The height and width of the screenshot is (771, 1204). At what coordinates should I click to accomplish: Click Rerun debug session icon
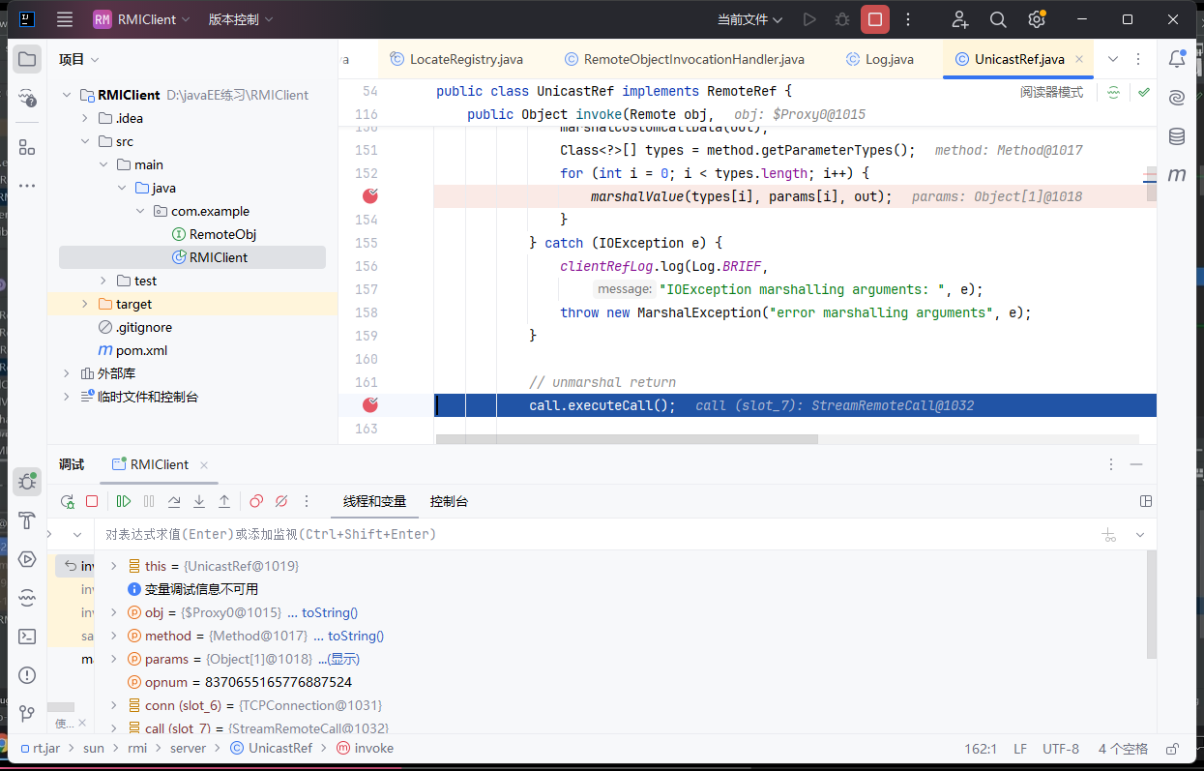click(x=68, y=501)
